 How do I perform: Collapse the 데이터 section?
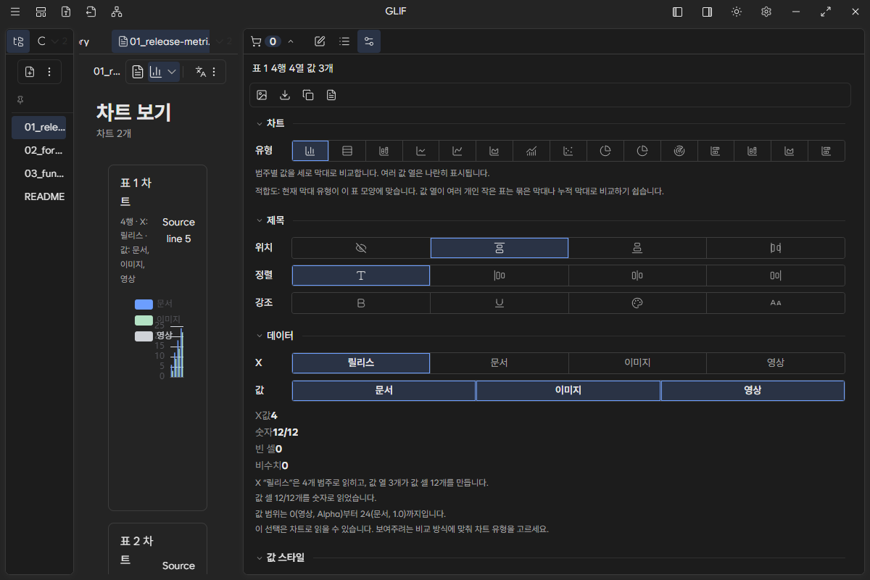click(x=274, y=336)
